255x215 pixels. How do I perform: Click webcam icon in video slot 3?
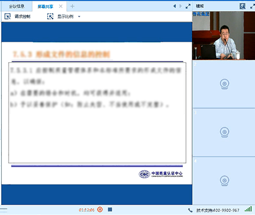coord(225,132)
